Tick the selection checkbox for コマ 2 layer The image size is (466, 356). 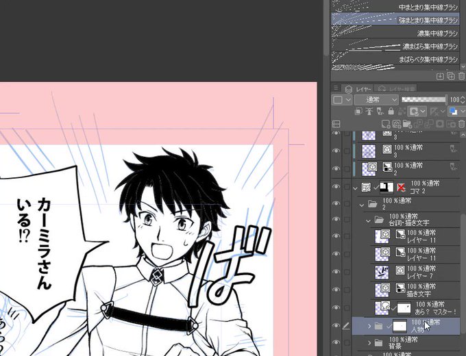347,187
